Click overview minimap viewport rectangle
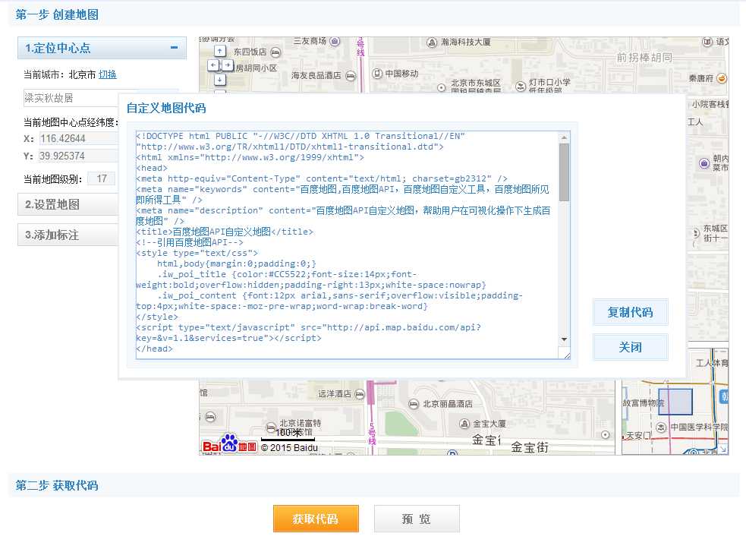 (675, 402)
